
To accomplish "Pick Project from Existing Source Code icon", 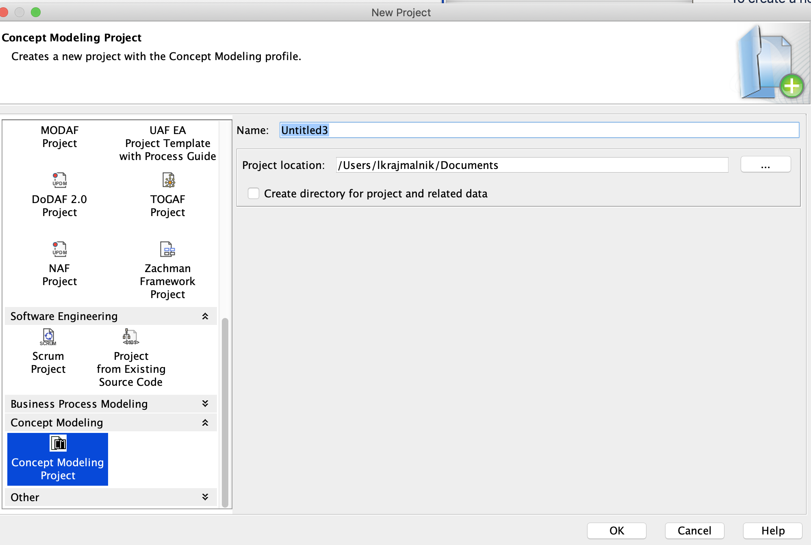I will pyautogui.click(x=130, y=337).
